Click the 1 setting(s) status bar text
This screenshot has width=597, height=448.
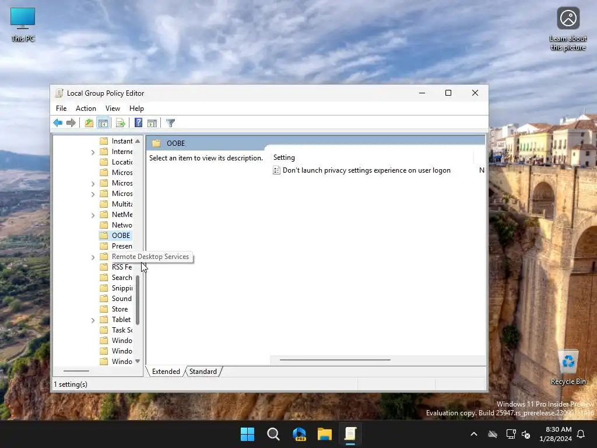71,384
